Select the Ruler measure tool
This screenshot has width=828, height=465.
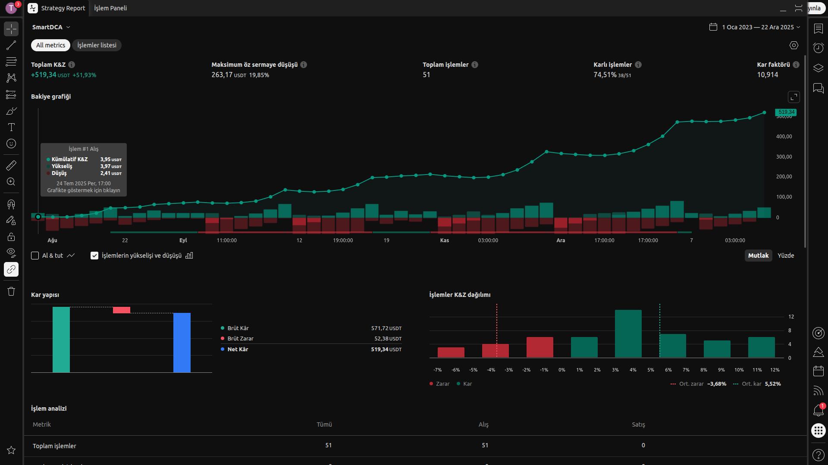coord(11,165)
